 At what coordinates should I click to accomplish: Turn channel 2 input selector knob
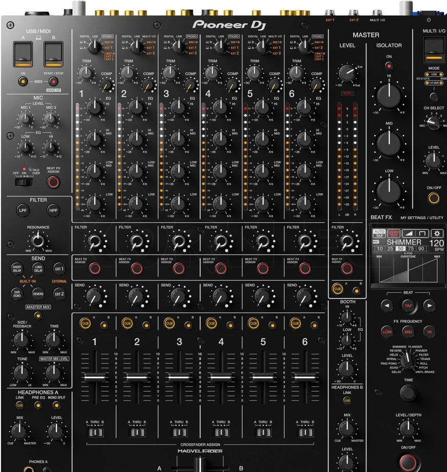click(x=137, y=46)
